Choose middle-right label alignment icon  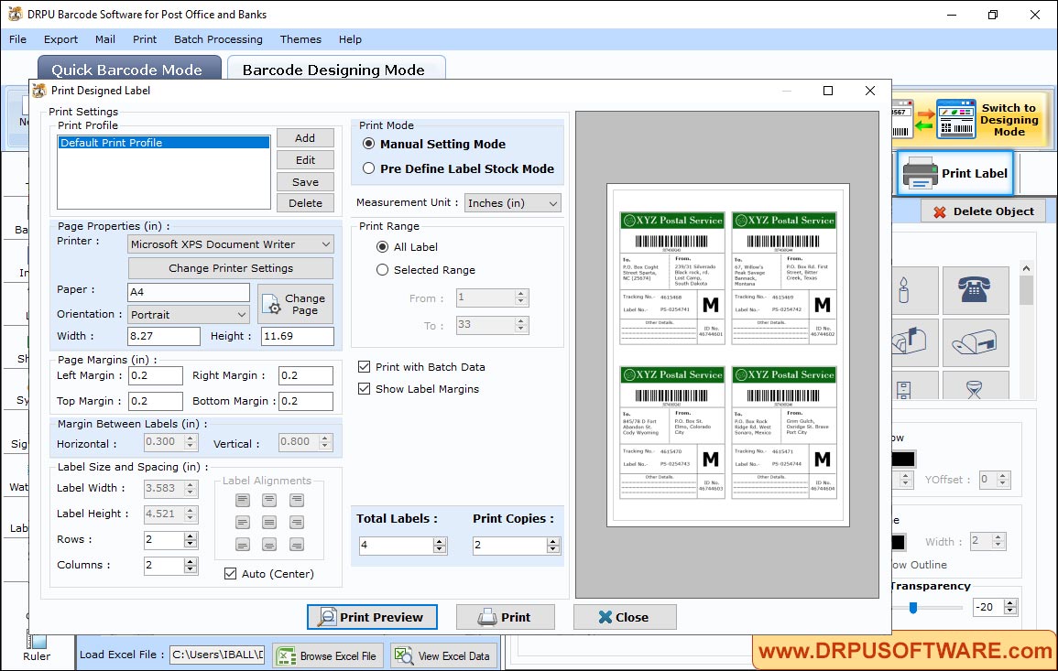tap(296, 523)
